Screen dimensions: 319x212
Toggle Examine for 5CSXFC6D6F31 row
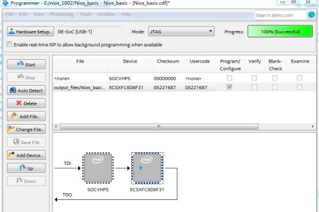pos(299,87)
